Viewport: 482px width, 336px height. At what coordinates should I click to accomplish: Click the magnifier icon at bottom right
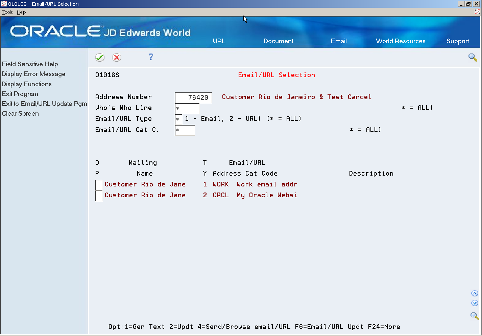click(475, 316)
